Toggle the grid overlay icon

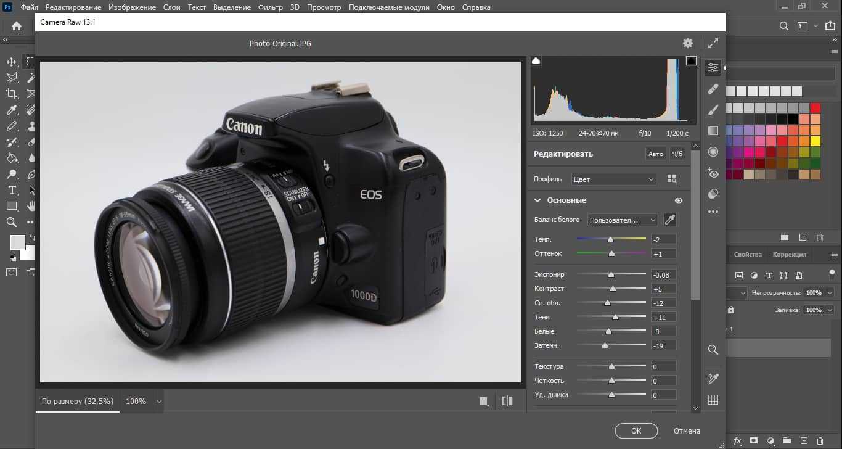(713, 400)
